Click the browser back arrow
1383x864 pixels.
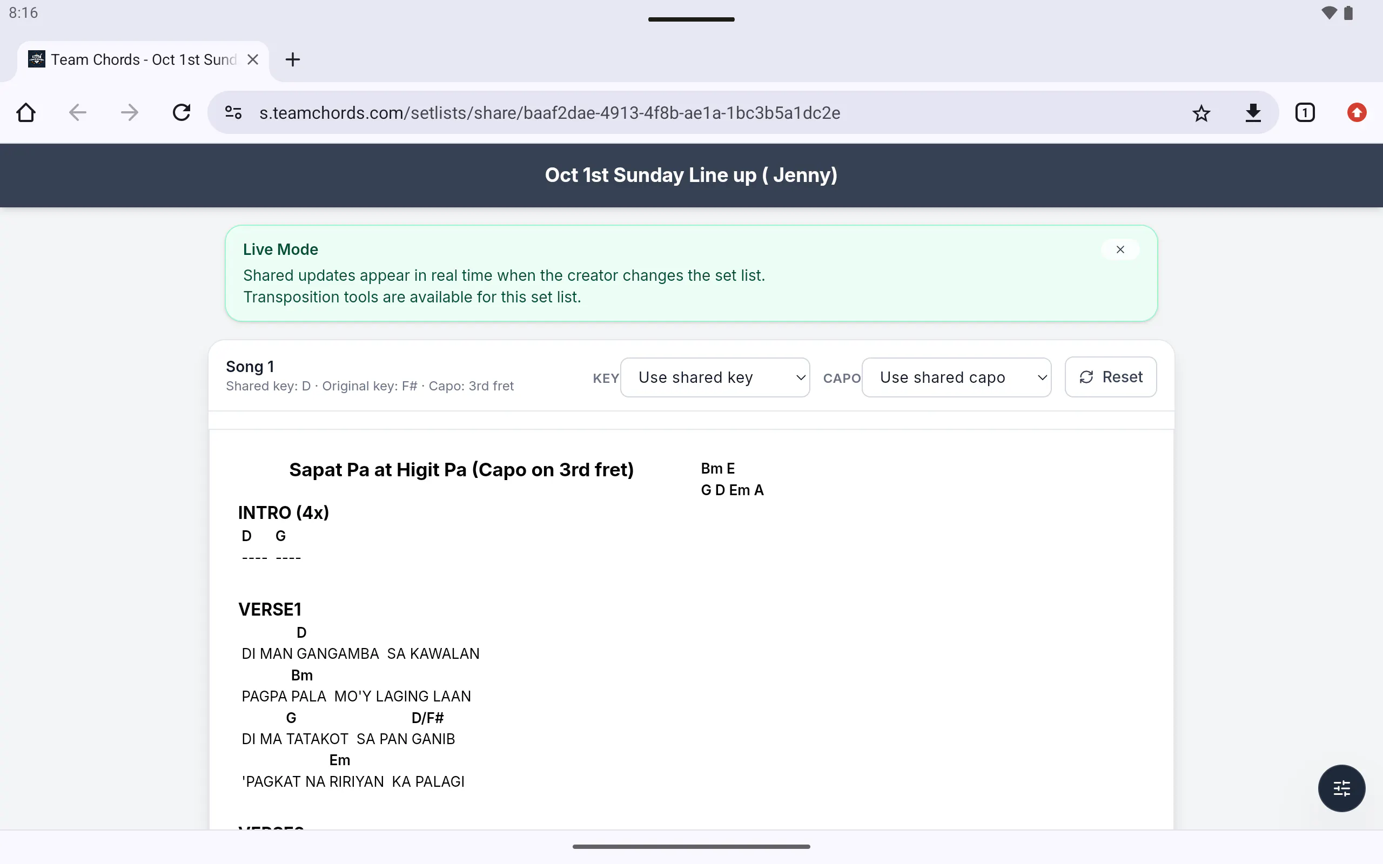tap(78, 112)
